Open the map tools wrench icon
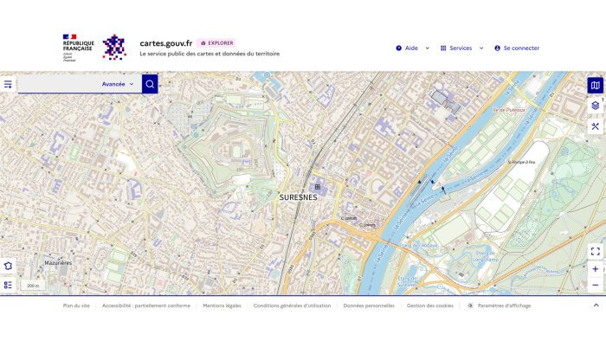 [596, 126]
